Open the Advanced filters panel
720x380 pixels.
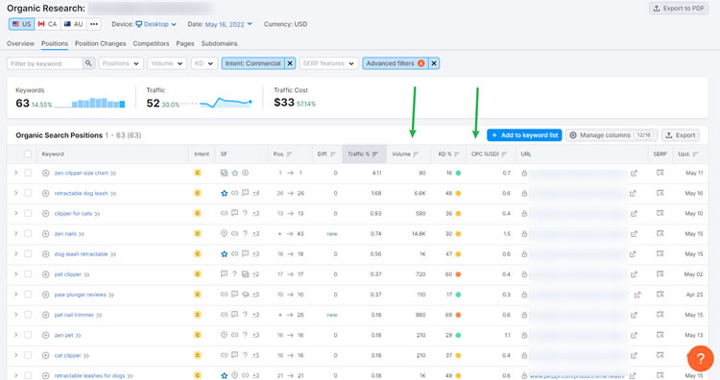click(396, 63)
